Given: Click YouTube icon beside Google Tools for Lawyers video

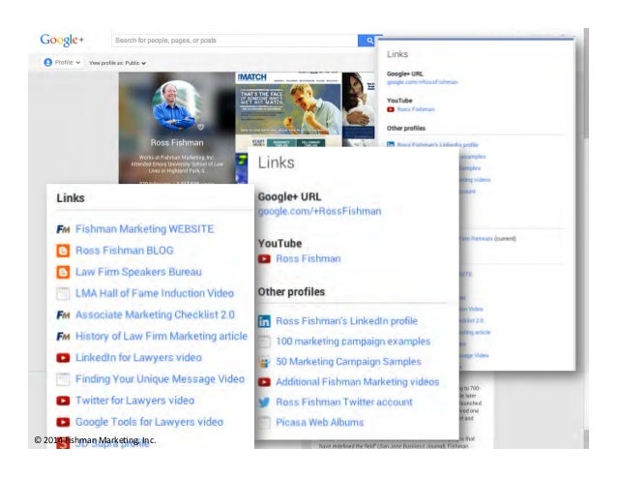Looking at the screenshot, I should [x=63, y=422].
